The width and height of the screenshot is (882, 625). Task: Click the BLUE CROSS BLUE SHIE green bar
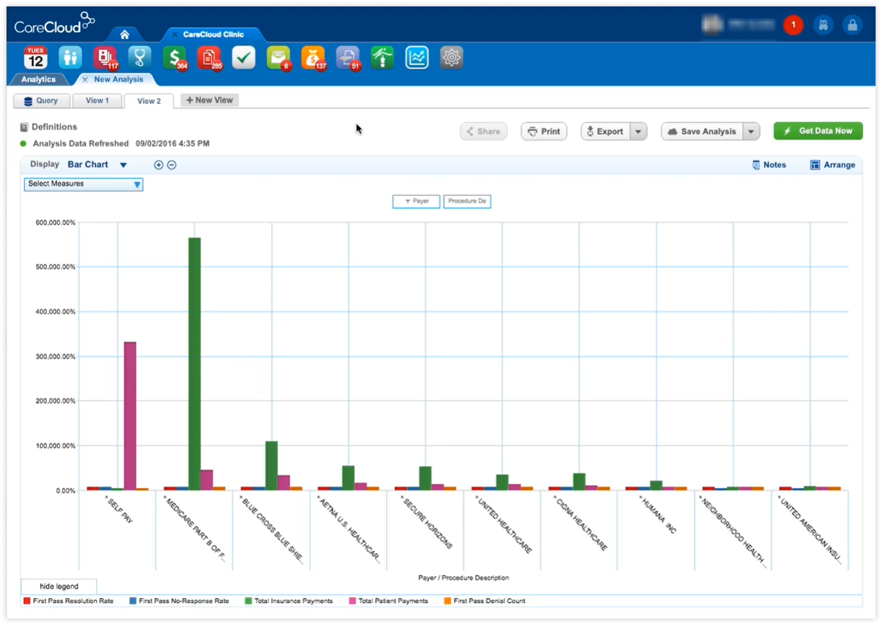tap(272, 466)
